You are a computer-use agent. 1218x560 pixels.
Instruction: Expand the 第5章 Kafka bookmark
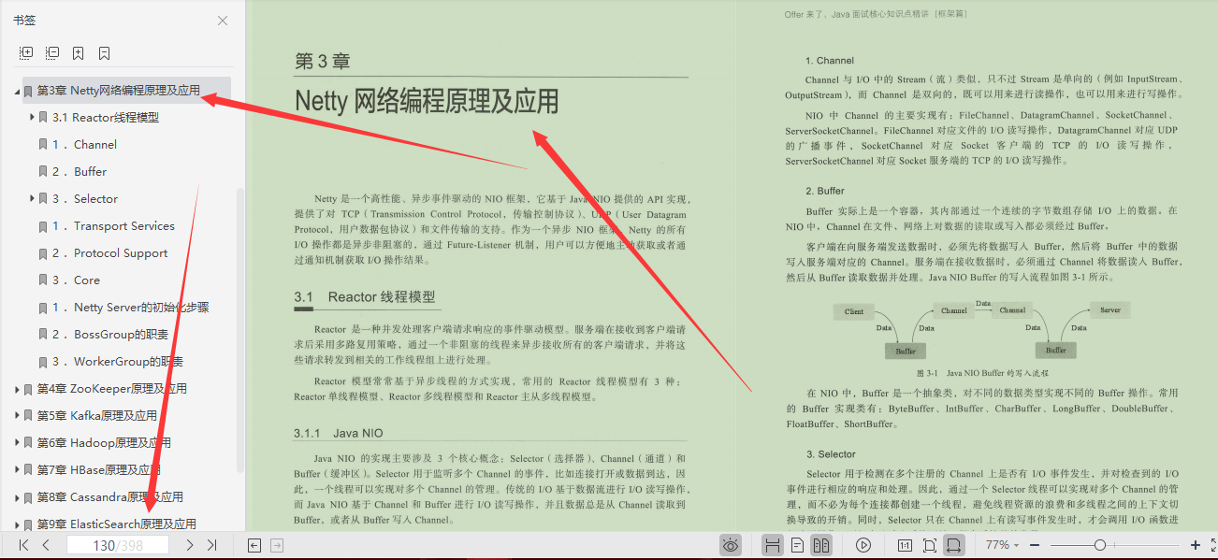17,416
